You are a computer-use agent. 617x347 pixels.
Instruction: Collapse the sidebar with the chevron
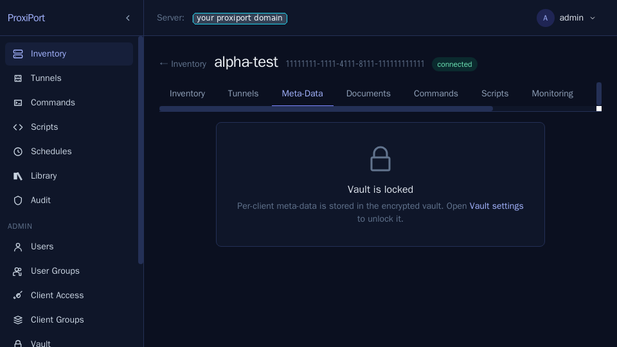[128, 18]
